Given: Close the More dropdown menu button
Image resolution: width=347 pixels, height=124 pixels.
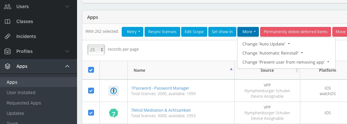Looking at the screenshot, I should (248, 32).
